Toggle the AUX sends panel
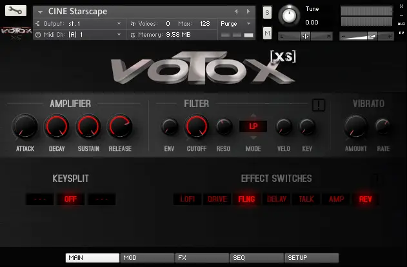Screen dimensions: 407x267 point(401,24)
